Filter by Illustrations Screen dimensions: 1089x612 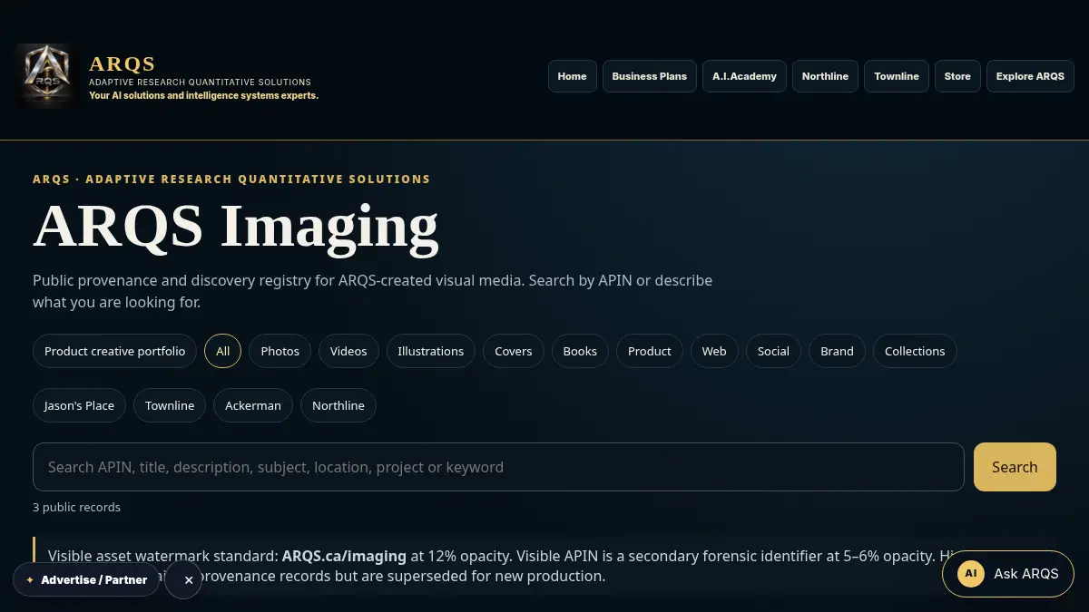pos(431,351)
